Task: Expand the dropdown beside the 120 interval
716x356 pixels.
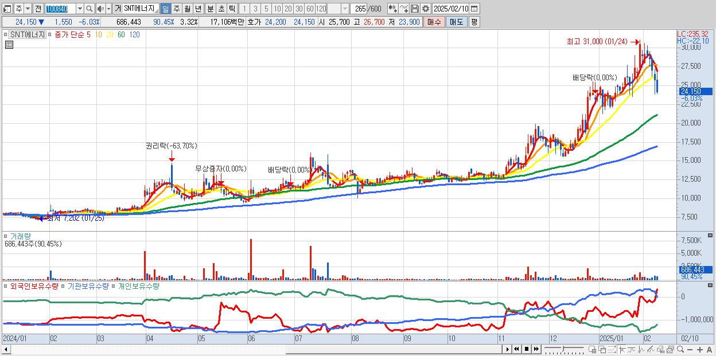Action: [x=345, y=9]
